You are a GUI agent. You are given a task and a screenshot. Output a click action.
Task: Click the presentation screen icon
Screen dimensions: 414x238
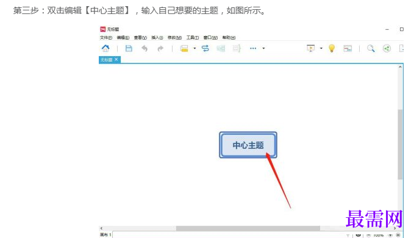(311, 48)
